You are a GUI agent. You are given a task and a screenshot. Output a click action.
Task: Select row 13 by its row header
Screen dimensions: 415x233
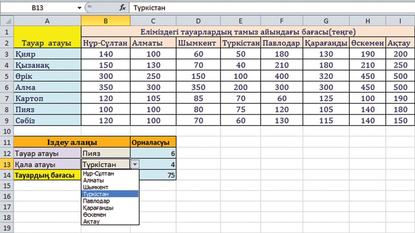(x=7, y=165)
